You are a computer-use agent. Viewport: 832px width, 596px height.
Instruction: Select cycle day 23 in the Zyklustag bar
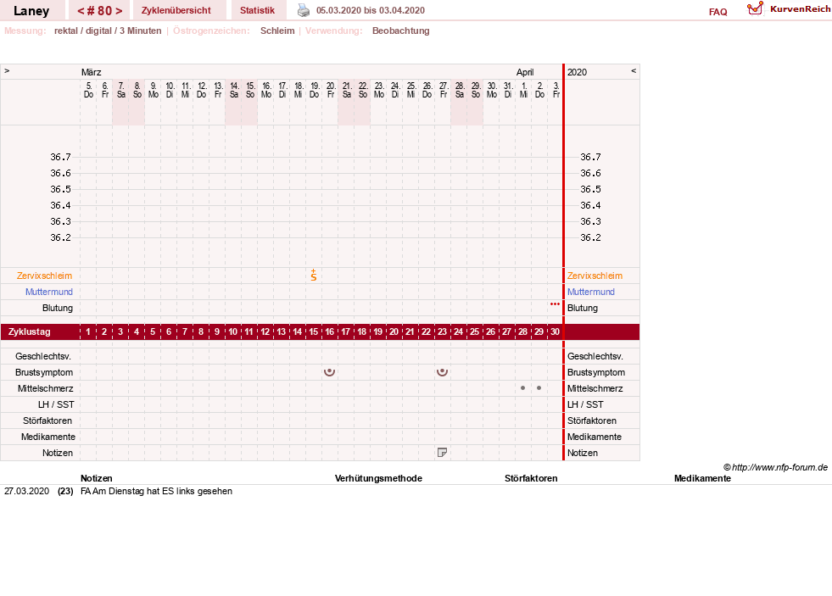[442, 331]
